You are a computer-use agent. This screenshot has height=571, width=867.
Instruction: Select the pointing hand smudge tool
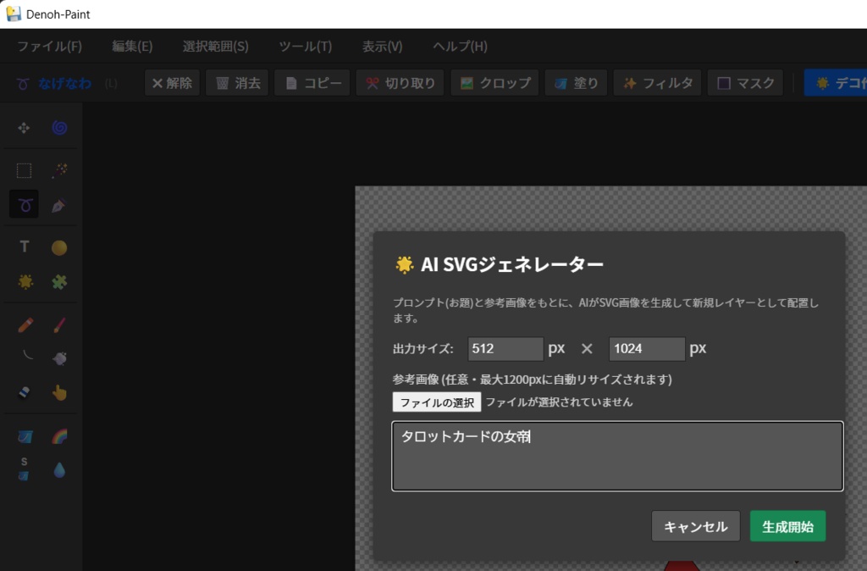[x=59, y=393]
